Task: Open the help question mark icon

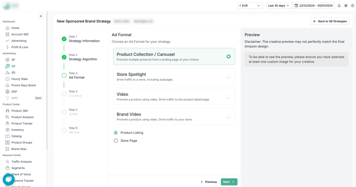Action: point(352,6)
